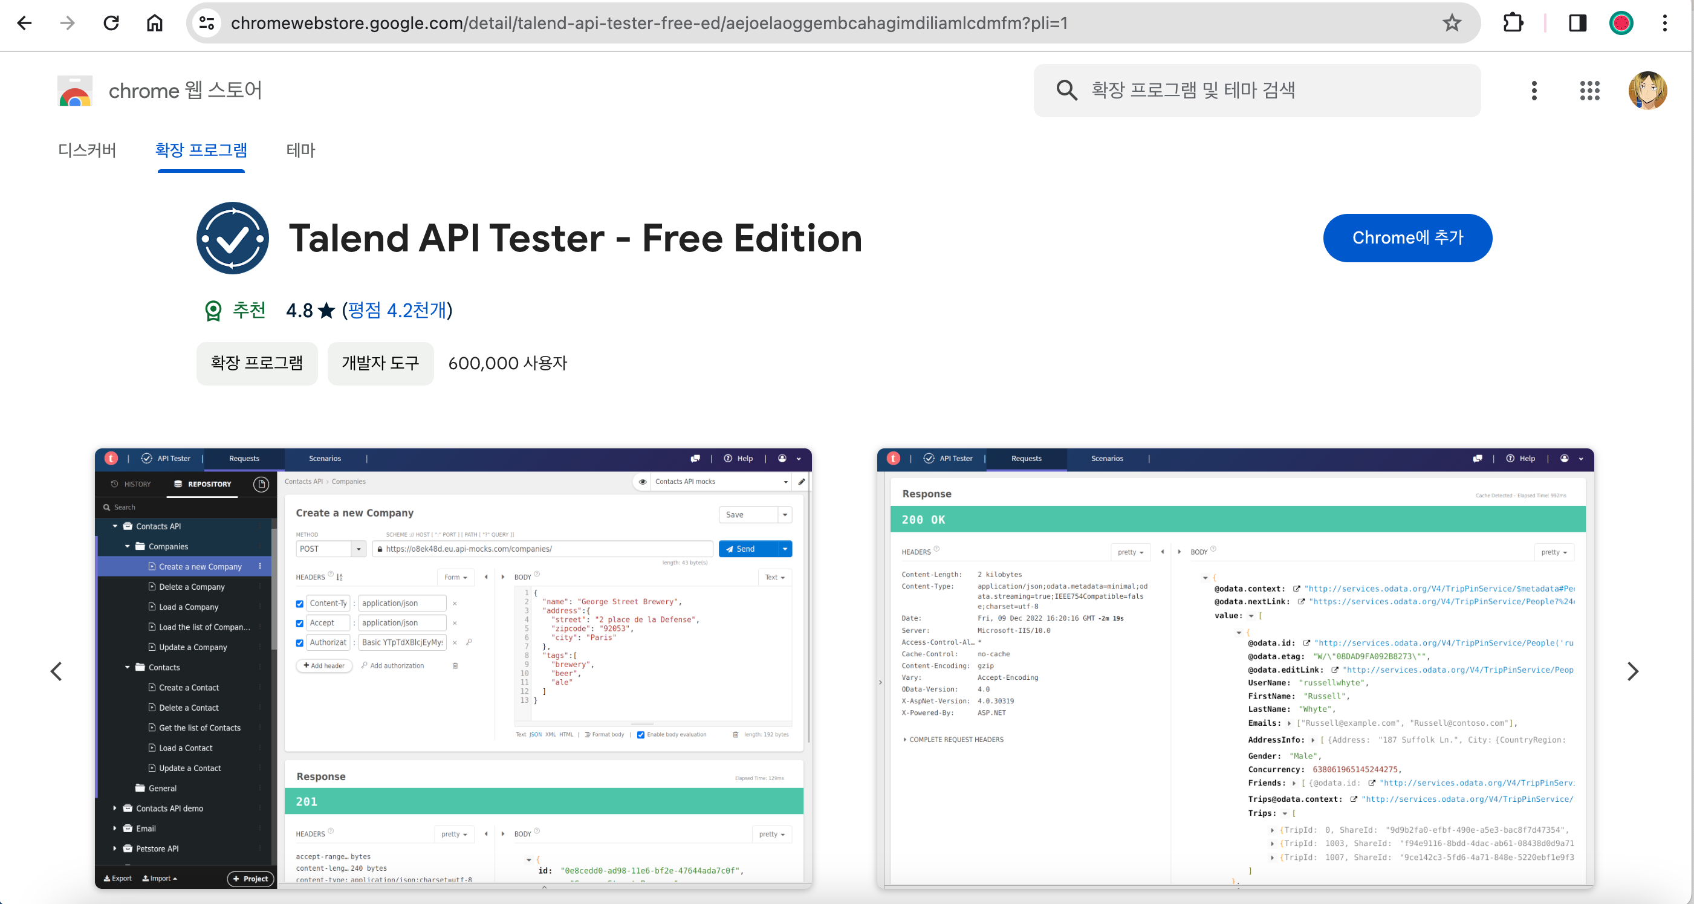Select the 확장 프로그램 tab
The image size is (1694, 904).
[x=201, y=150]
